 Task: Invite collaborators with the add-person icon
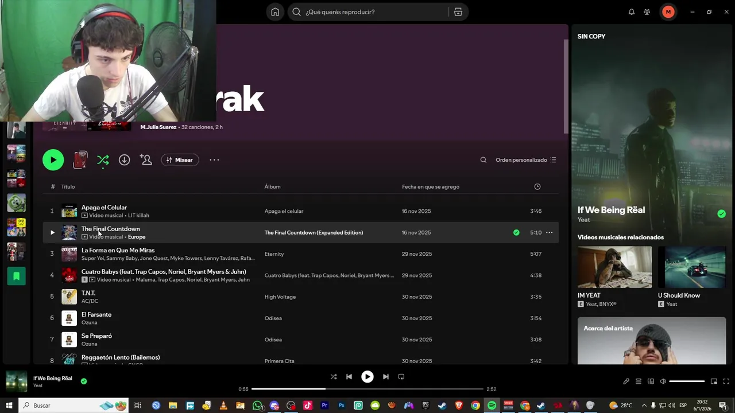[x=146, y=160]
